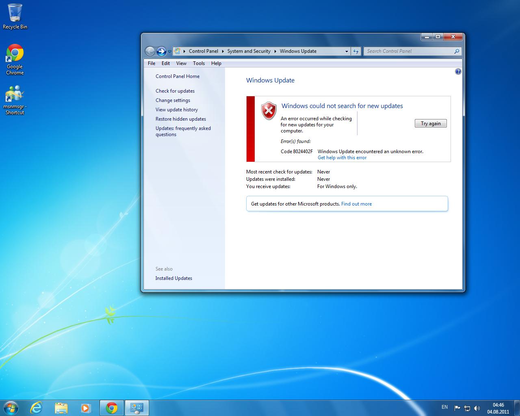Open the recent pages dropdown arrow
Screen dimensions: 520x416
(x=169, y=52)
